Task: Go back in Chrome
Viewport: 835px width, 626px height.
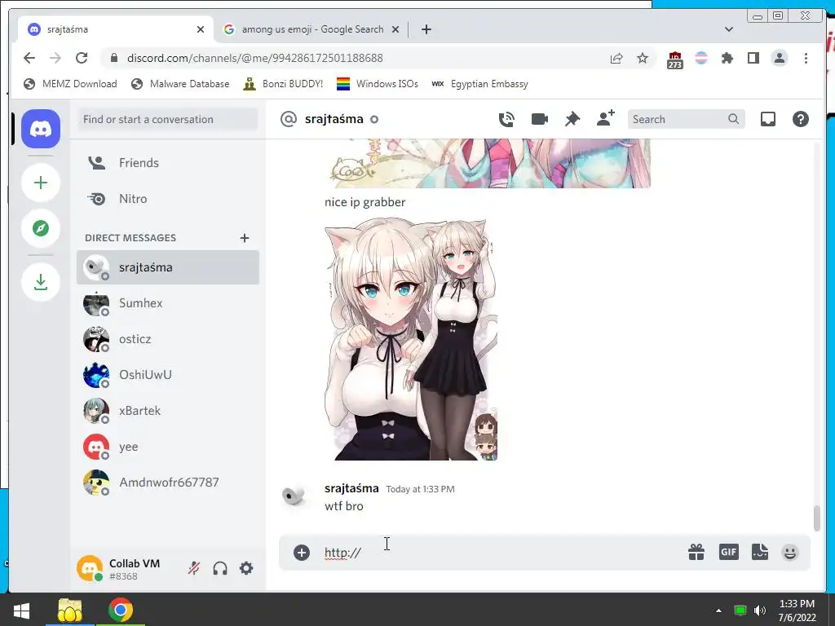Action: 29,58
